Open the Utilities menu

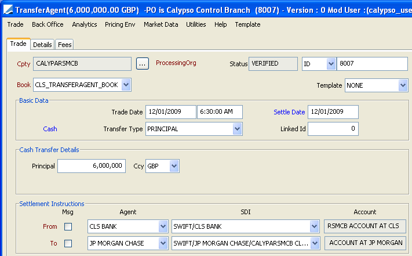pos(196,24)
